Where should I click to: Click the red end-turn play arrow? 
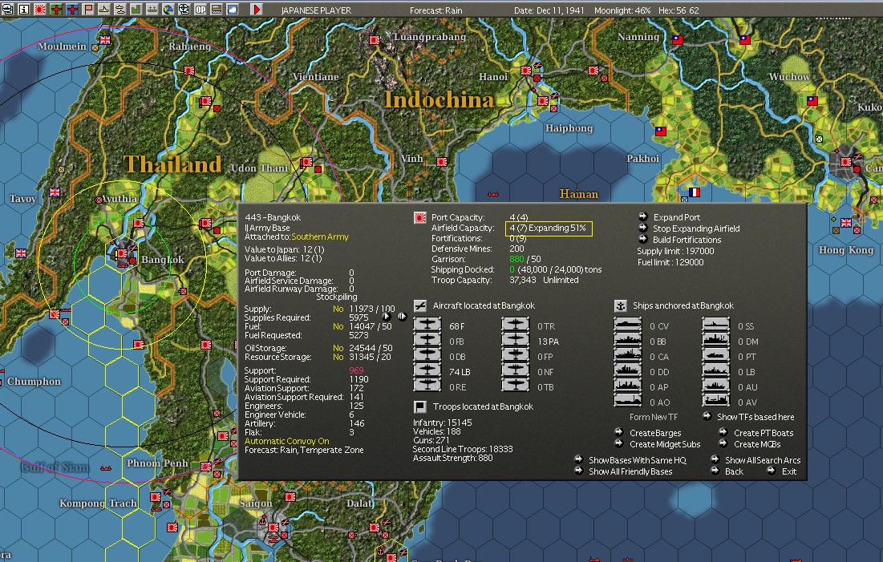256,9
